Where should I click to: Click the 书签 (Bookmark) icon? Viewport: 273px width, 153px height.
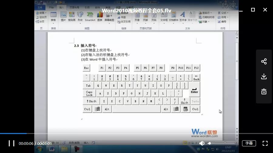(x=122, y=17)
